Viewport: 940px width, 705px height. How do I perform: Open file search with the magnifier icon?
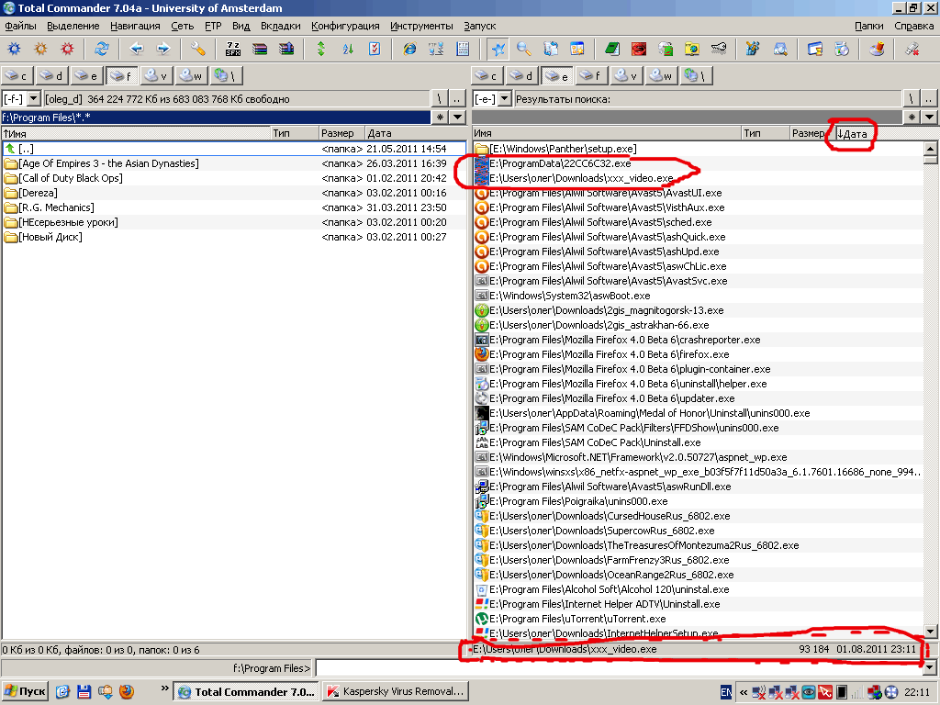tap(524, 49)
